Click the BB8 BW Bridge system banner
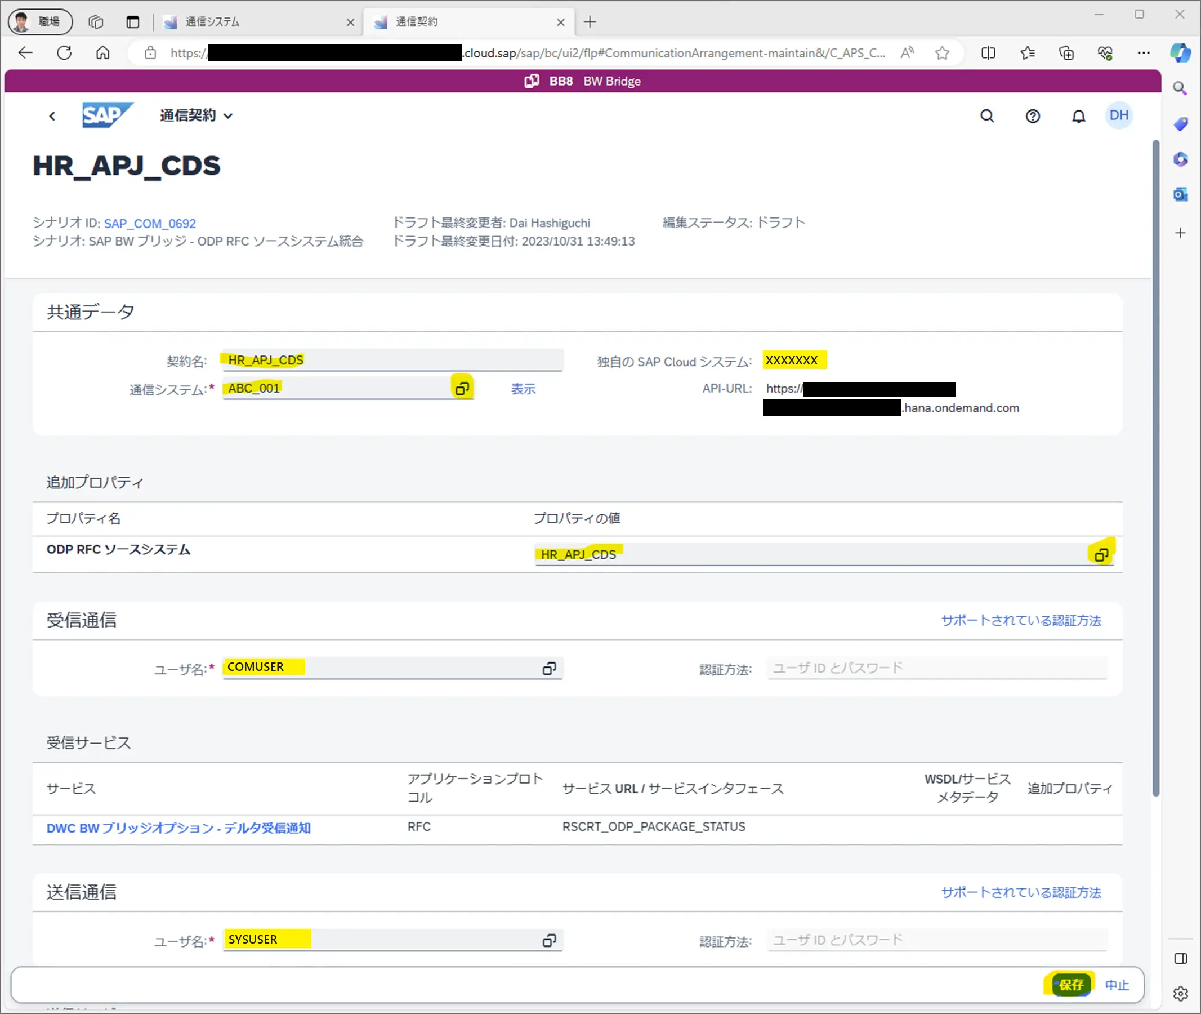Viewport: 1201px width, 1014px height. 583,81
